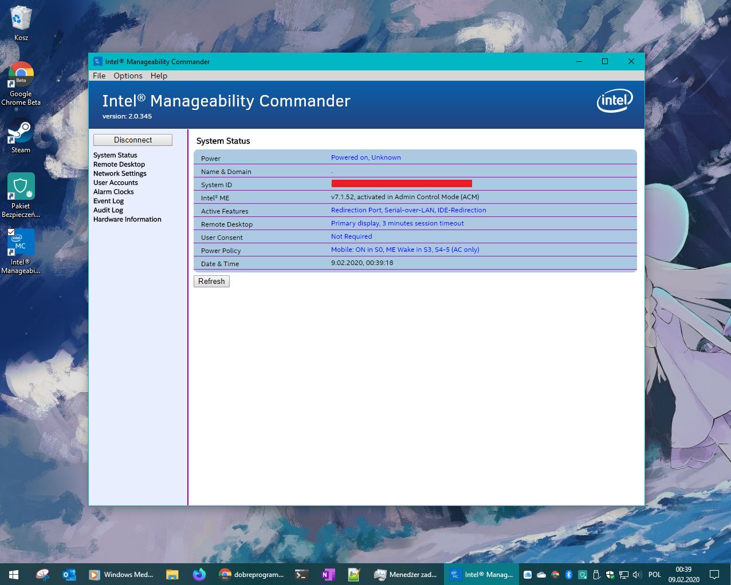Screen dimensions: 731x585
Task: Switch to Menedżer zadań on the taskbar
Action: click(406, 574)
